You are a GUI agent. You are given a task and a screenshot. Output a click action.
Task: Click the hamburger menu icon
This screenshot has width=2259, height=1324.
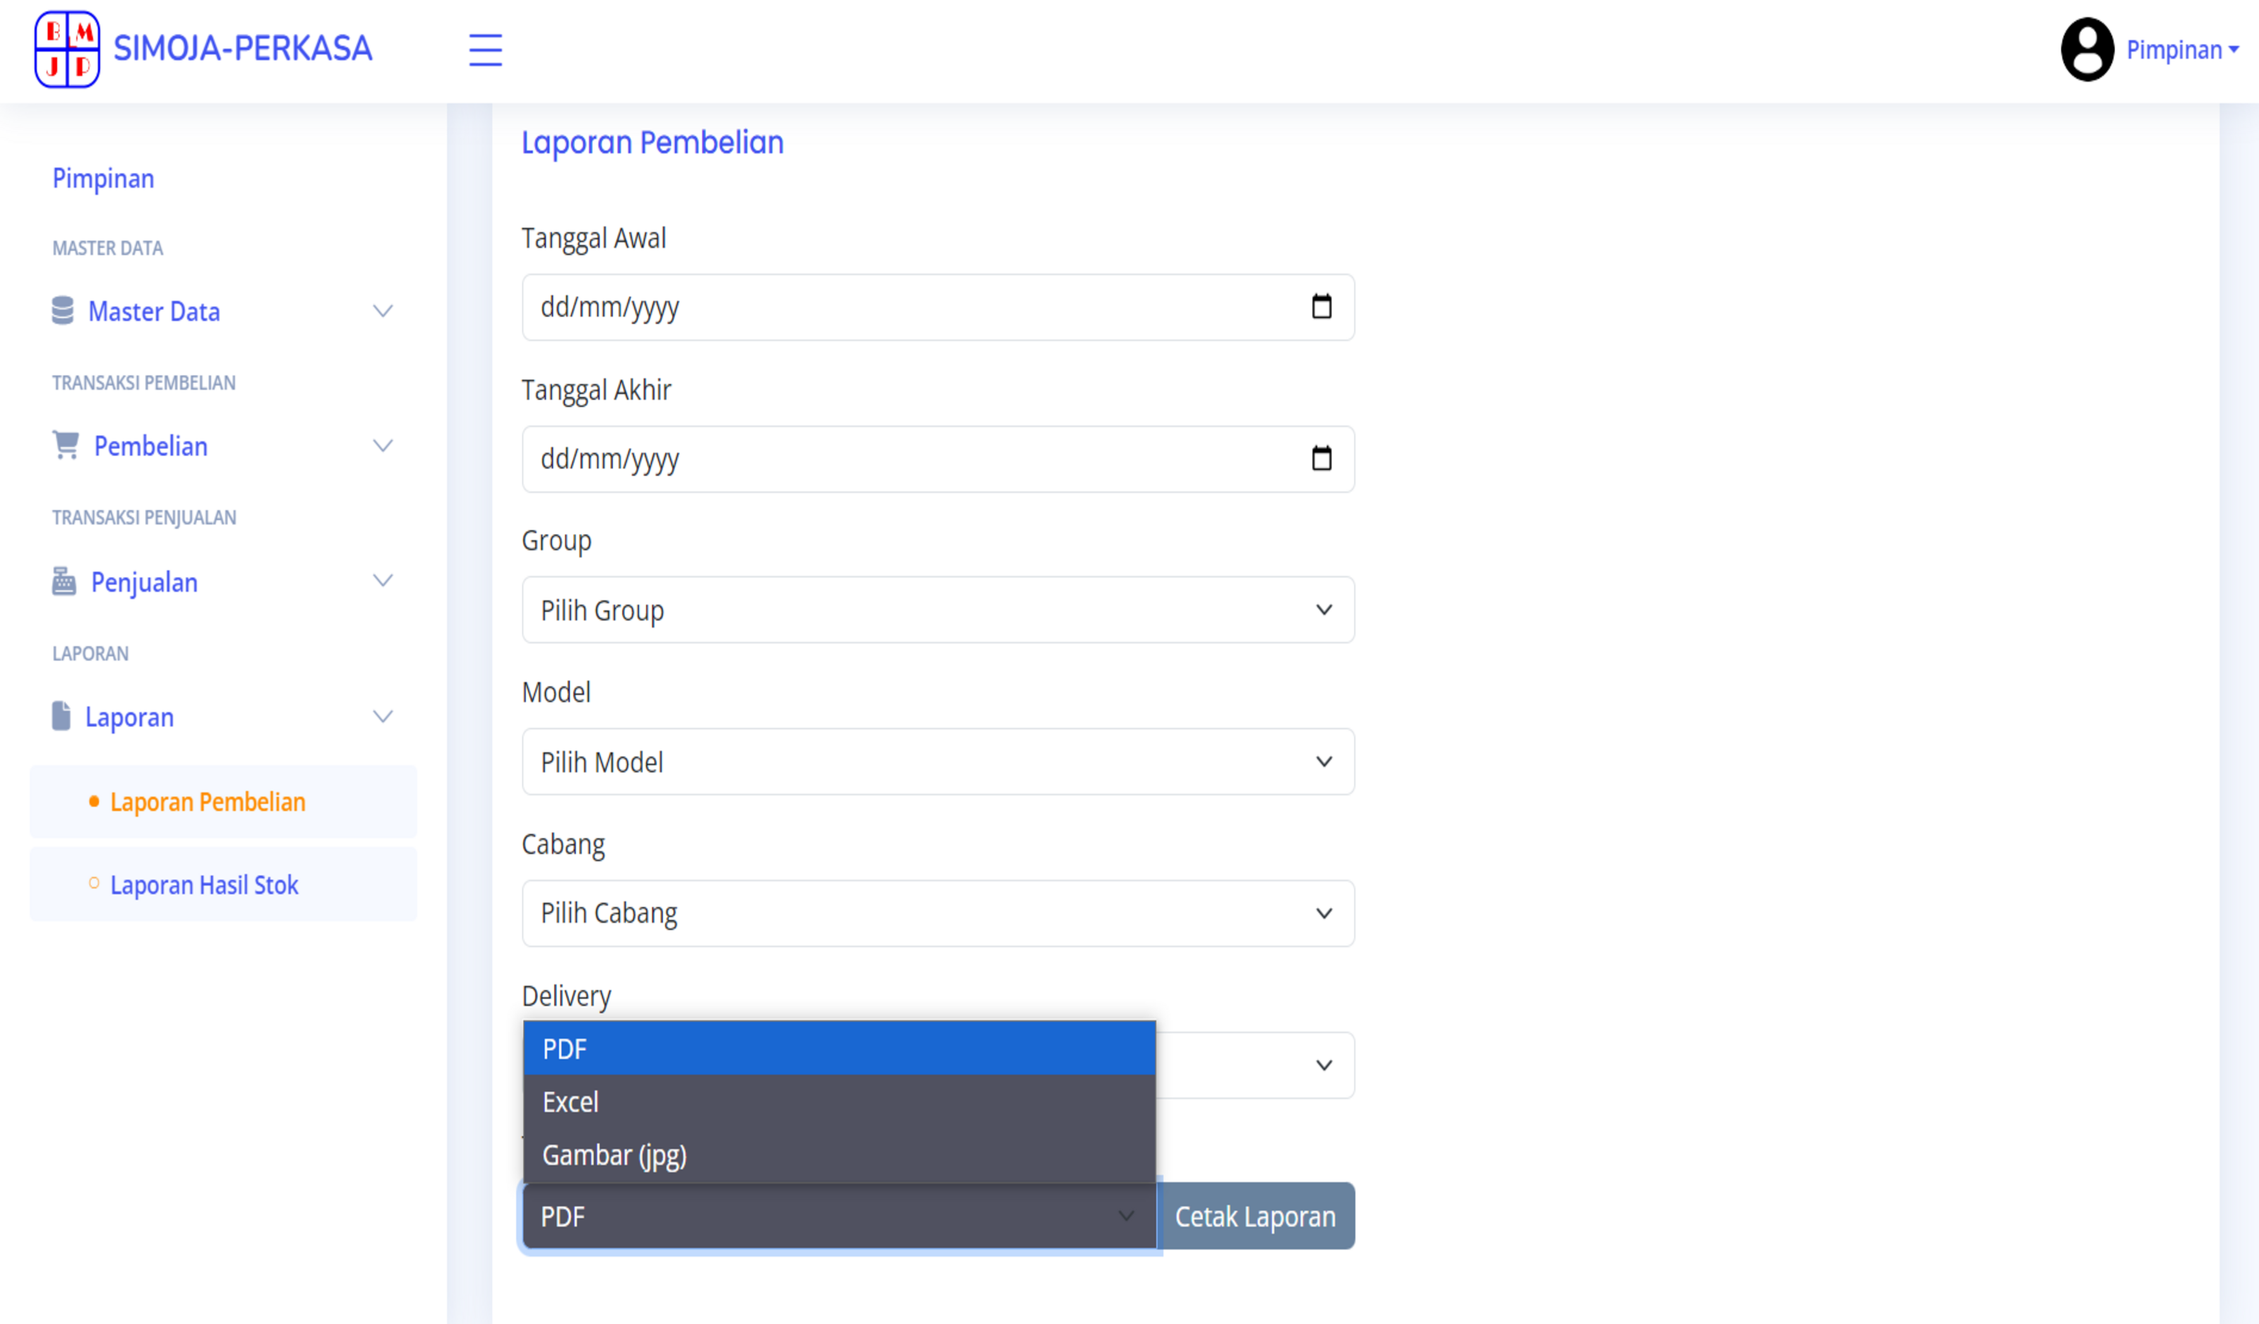point(485,49)
